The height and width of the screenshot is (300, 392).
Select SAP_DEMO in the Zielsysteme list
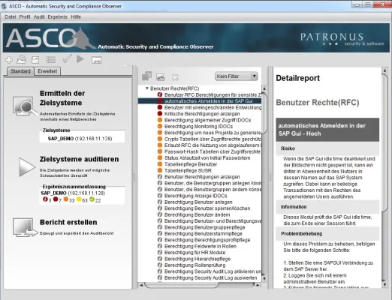[x=80, y=139]
